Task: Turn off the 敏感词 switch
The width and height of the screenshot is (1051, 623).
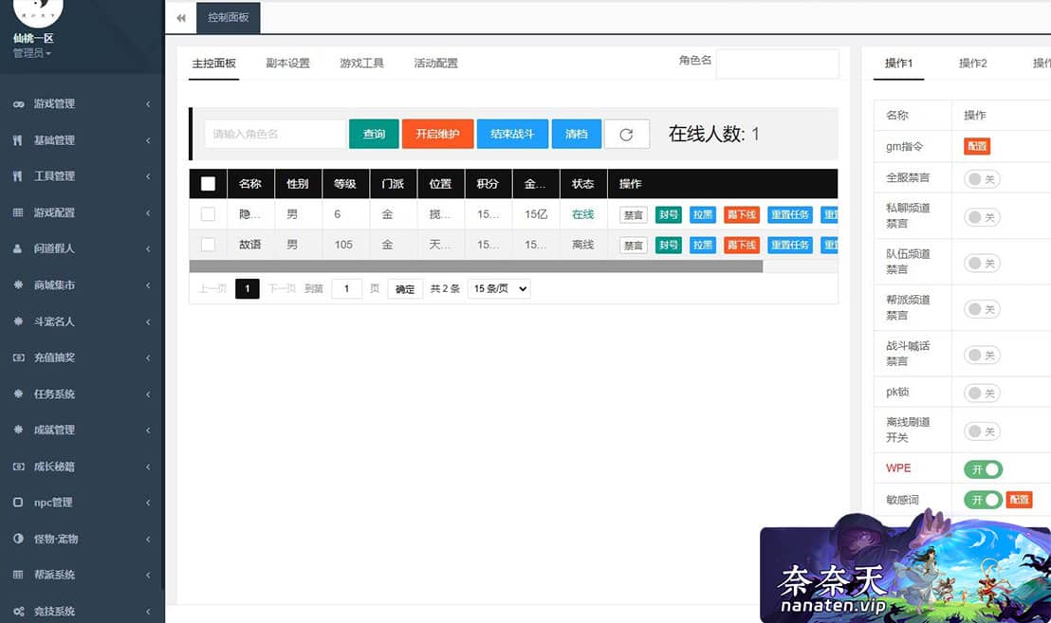Action: point(984,500)
